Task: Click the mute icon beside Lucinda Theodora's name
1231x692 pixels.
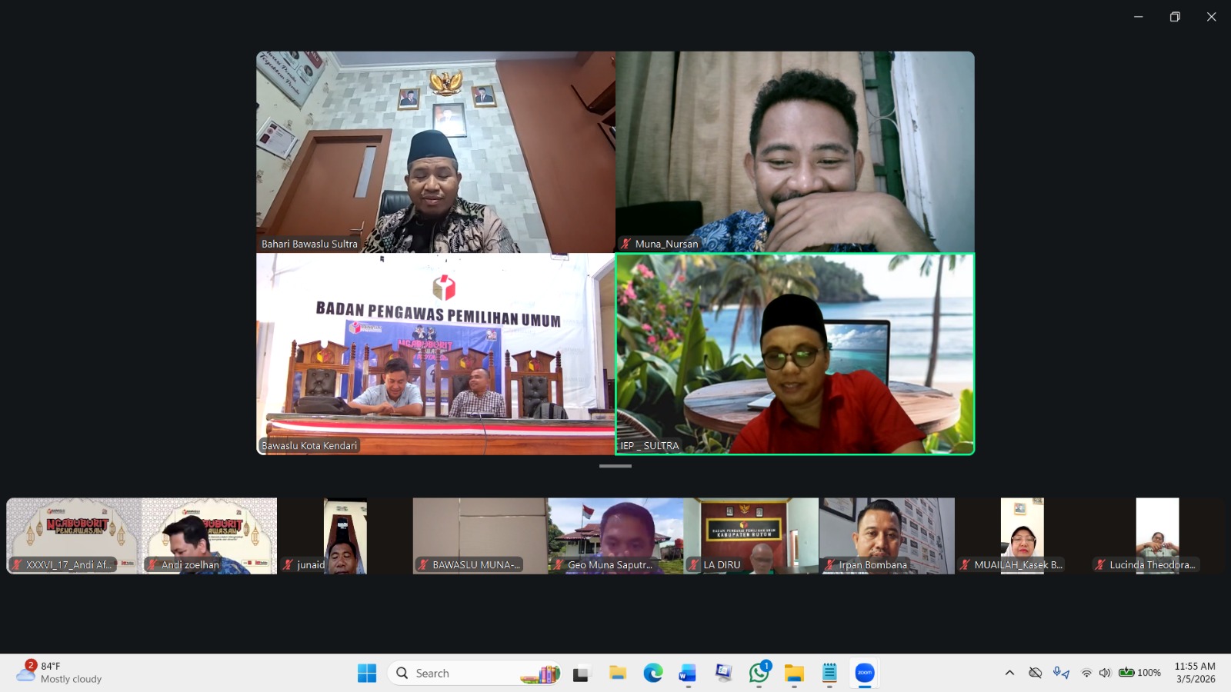Action: (1099, 564)
